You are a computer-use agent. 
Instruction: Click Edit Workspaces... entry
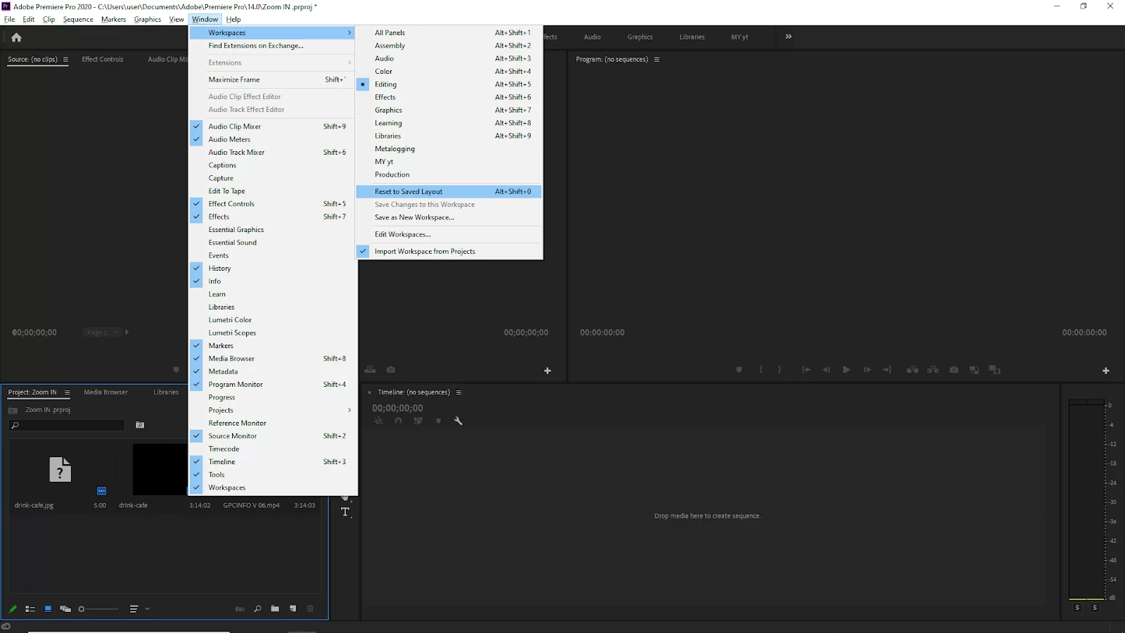coord(449,234)
